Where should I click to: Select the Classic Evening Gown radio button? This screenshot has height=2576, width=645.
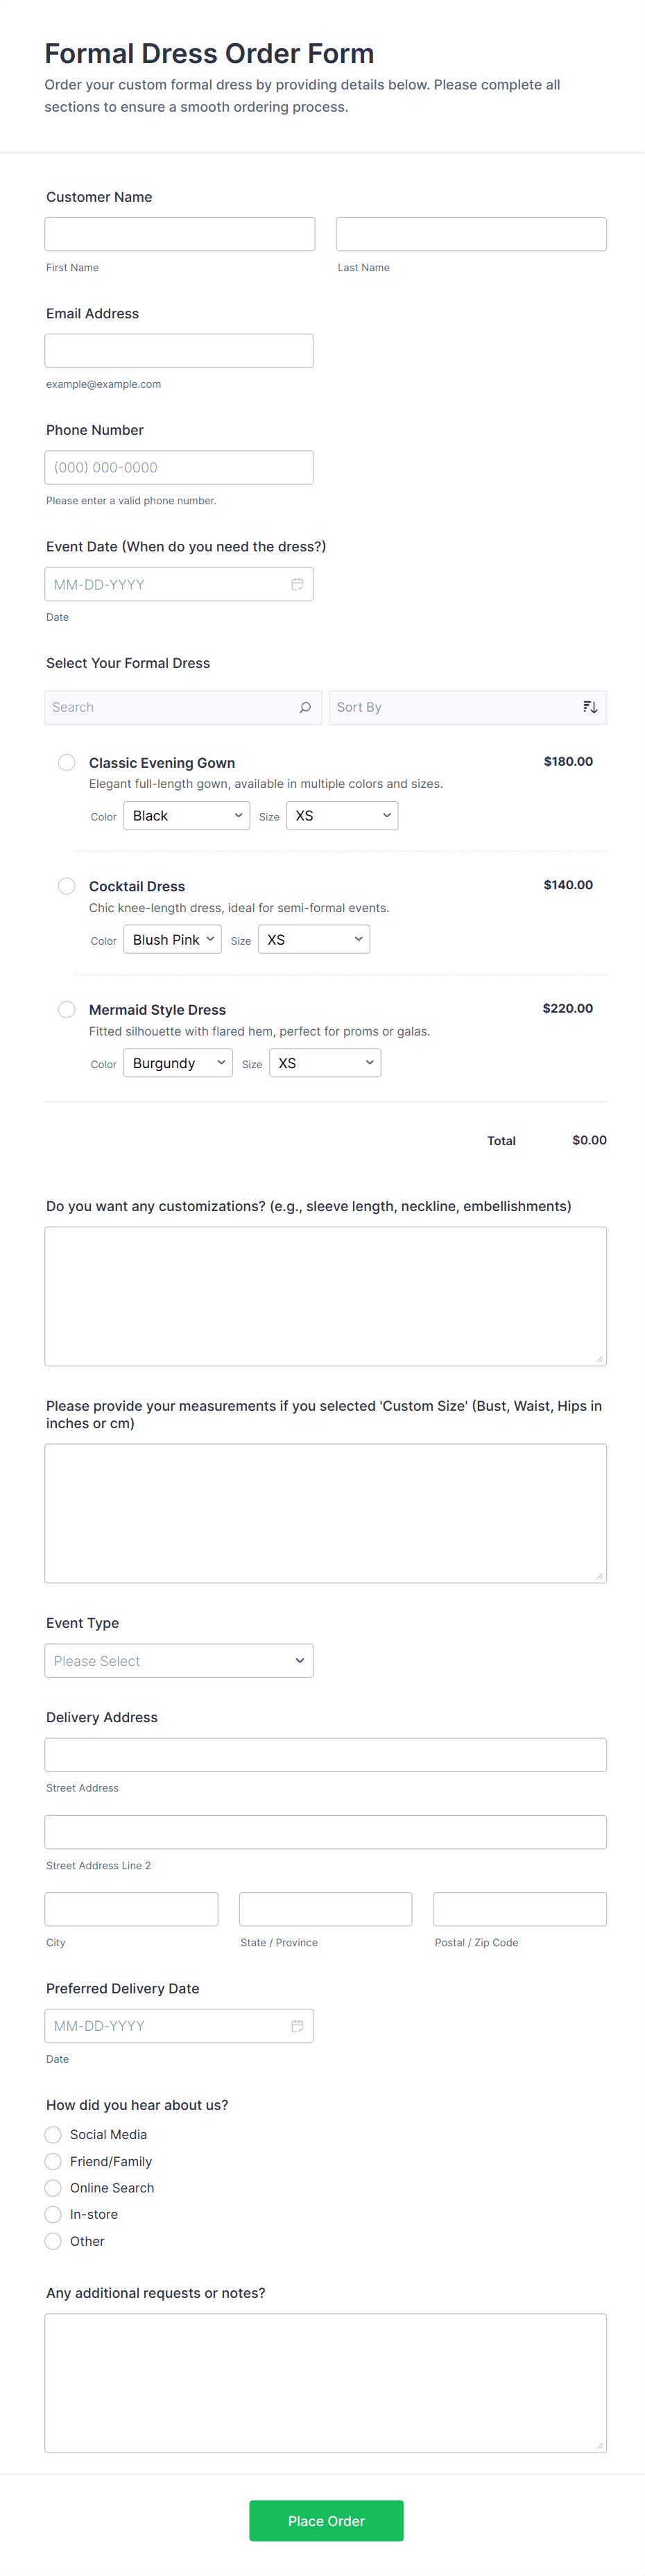click(67, 762)
